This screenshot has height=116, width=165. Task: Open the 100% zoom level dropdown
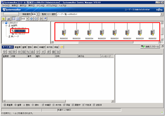pyautogui.click(x=27, y=19)
